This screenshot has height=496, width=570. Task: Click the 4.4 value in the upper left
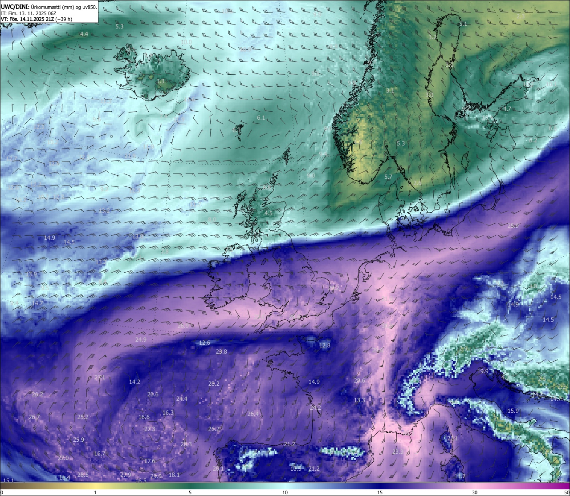click(84, 34)
